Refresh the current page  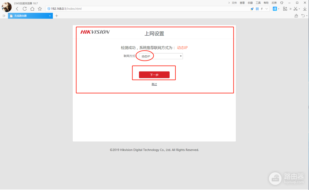25,9
